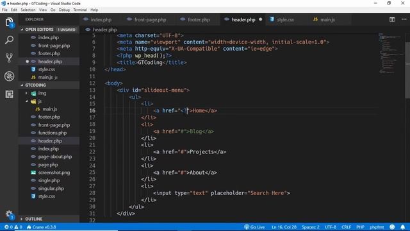Open the View menu
The image size is (410, 231).
[x=43, y=10]
